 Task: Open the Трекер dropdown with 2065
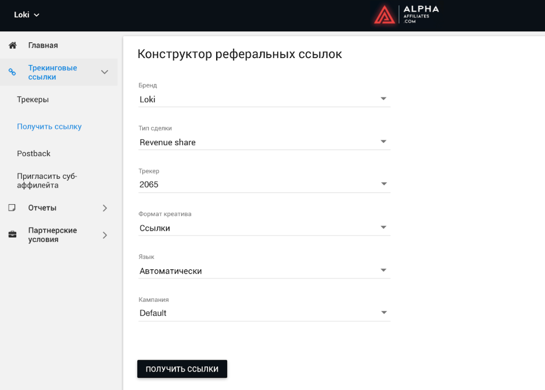[x=264, y=185]
